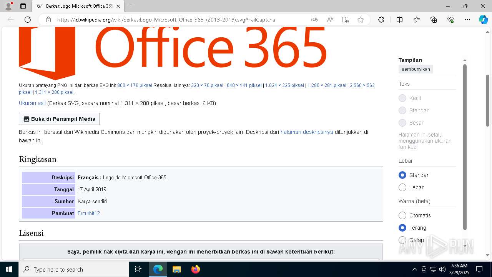Open the translate page icon
This screenshot has width=492, height=277.
pyautogui.click(x=314, y=20)
